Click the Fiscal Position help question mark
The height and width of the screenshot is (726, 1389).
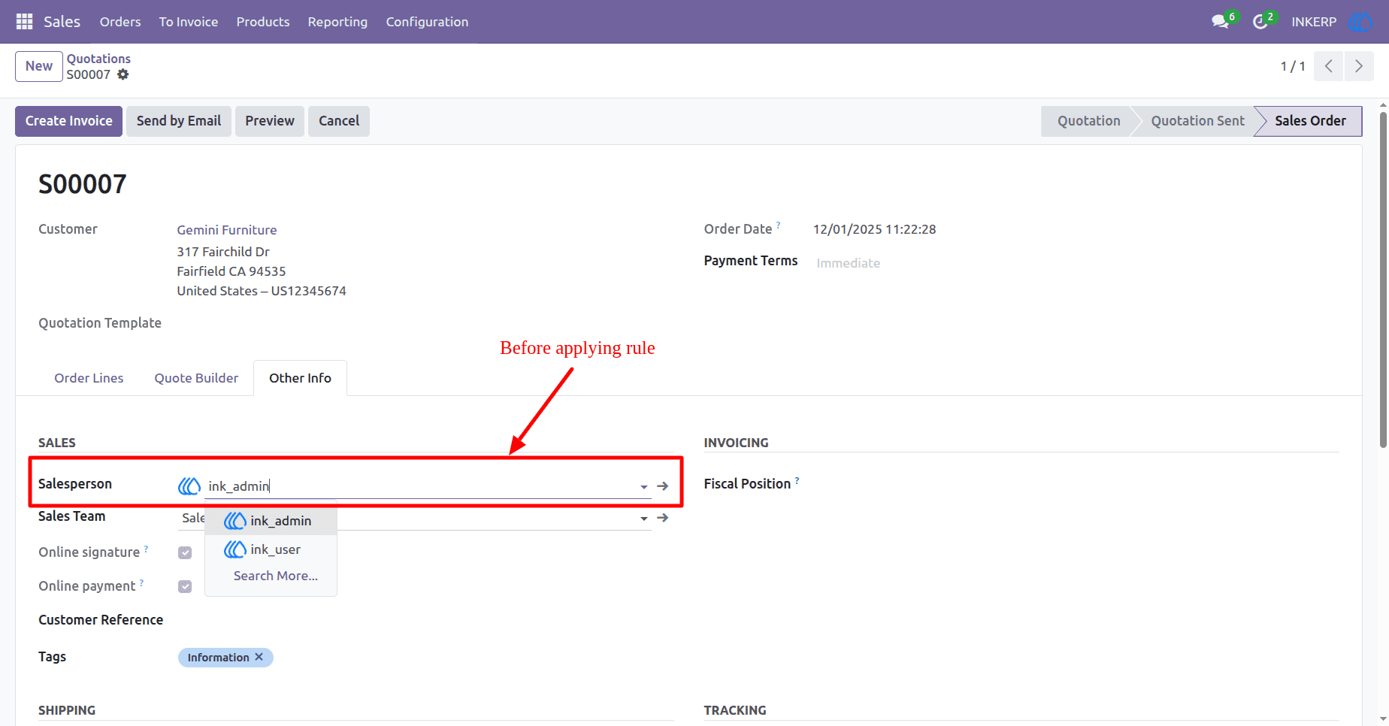point(797,479)
